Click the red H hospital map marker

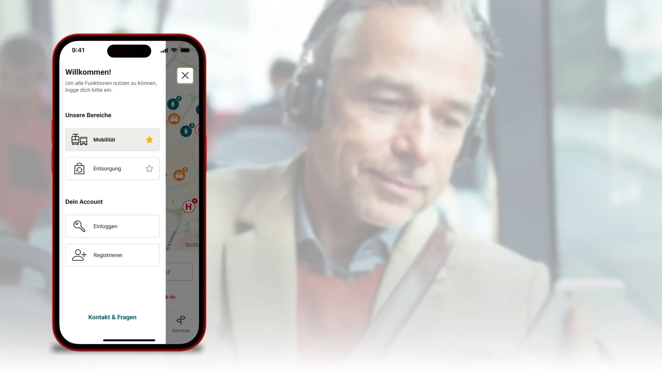189,207
